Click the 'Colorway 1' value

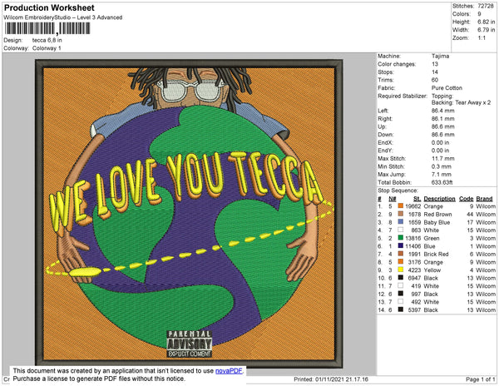pyautogui.click(x=47, y=48)
